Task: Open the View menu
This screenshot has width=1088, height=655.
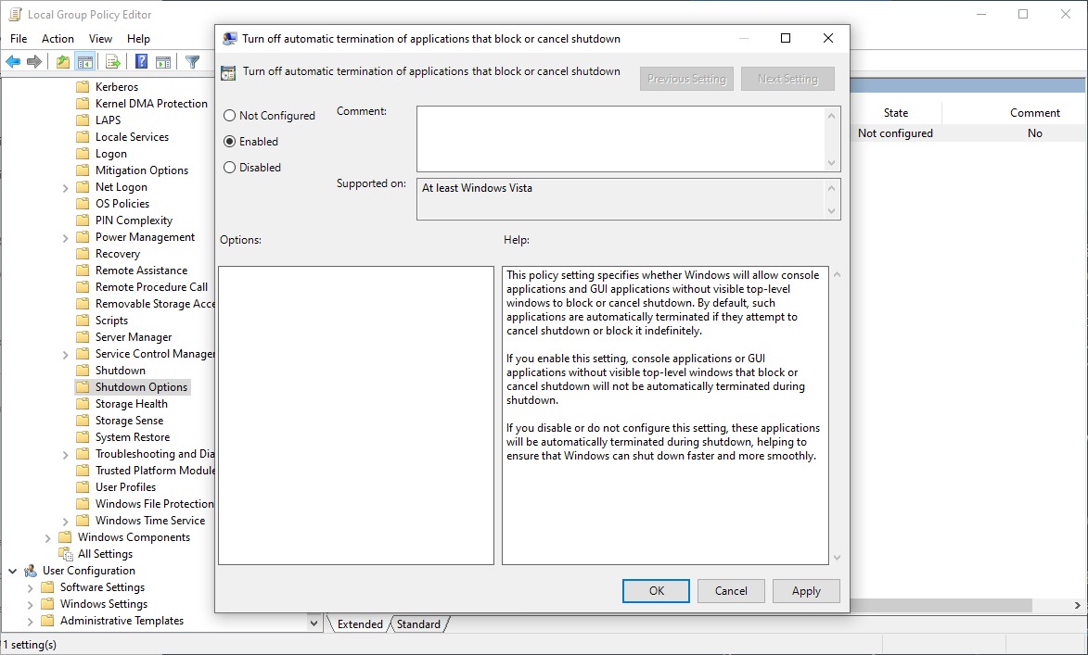Action: pyautogui.click(x=100, y=39)
